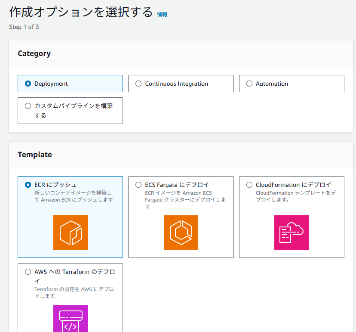Click the Template section heading
Image resolution: width=356 pixels, height=332 pixels.
tap(35, 155)
